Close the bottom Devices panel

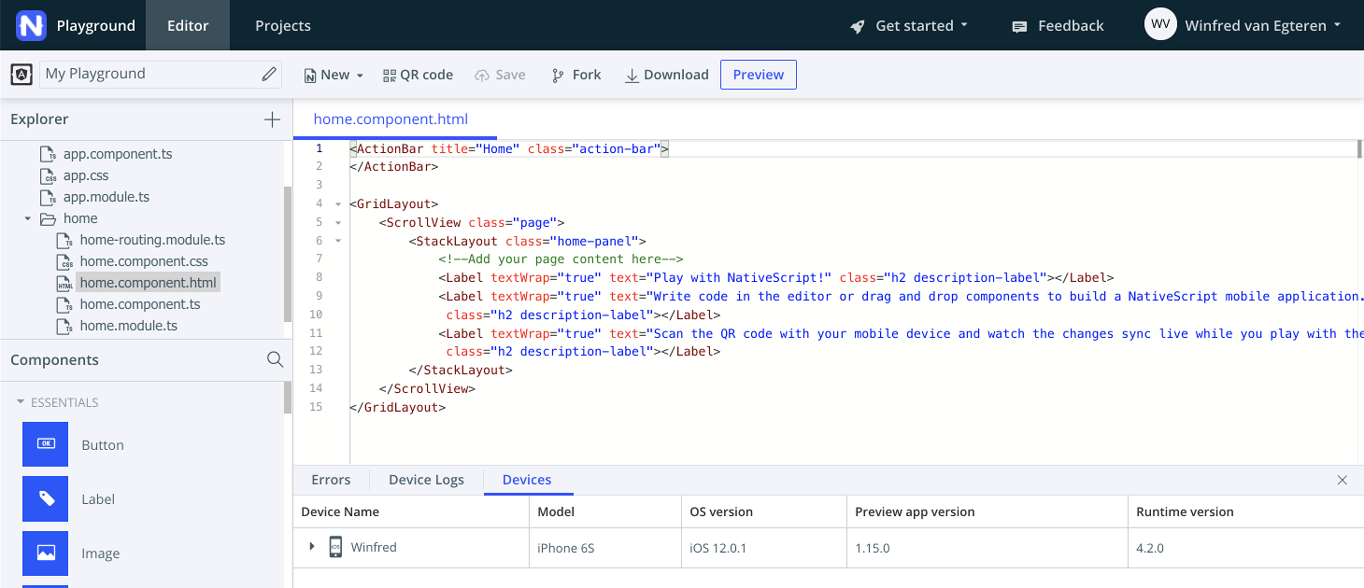point(1342,480)
